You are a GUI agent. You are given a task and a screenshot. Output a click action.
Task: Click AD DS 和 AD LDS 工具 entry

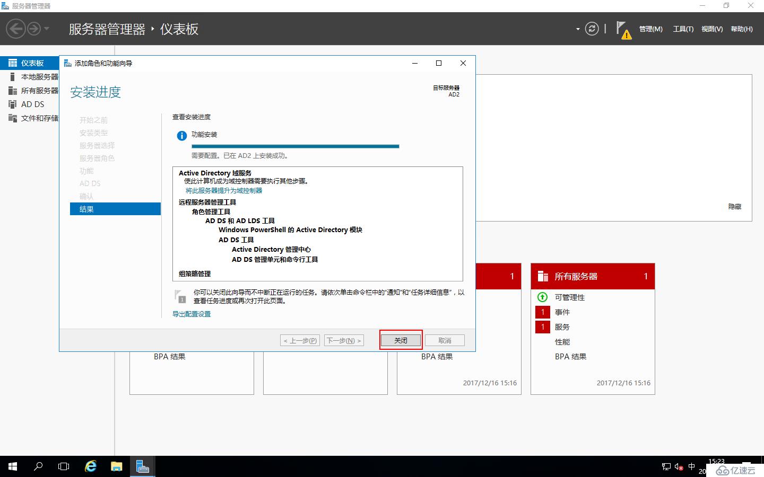[x=240, y=220]
